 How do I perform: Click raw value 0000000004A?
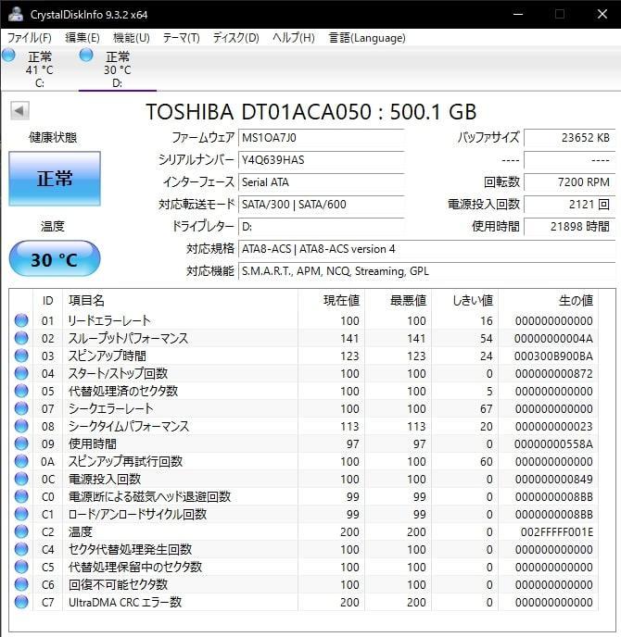(553, 339)
